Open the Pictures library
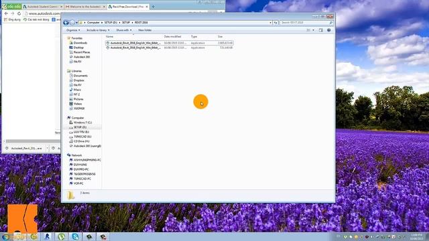Viewport: 429px width, 241px height. (78, 99)
